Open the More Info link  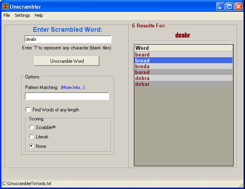point(73,87)
